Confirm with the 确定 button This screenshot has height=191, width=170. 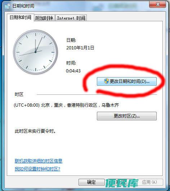click(91, 182)
